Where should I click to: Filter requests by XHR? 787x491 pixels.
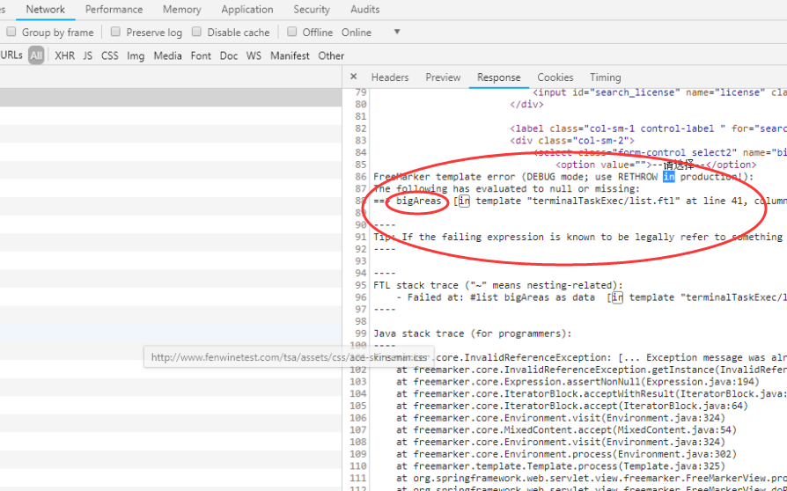(x=65, y=55)
